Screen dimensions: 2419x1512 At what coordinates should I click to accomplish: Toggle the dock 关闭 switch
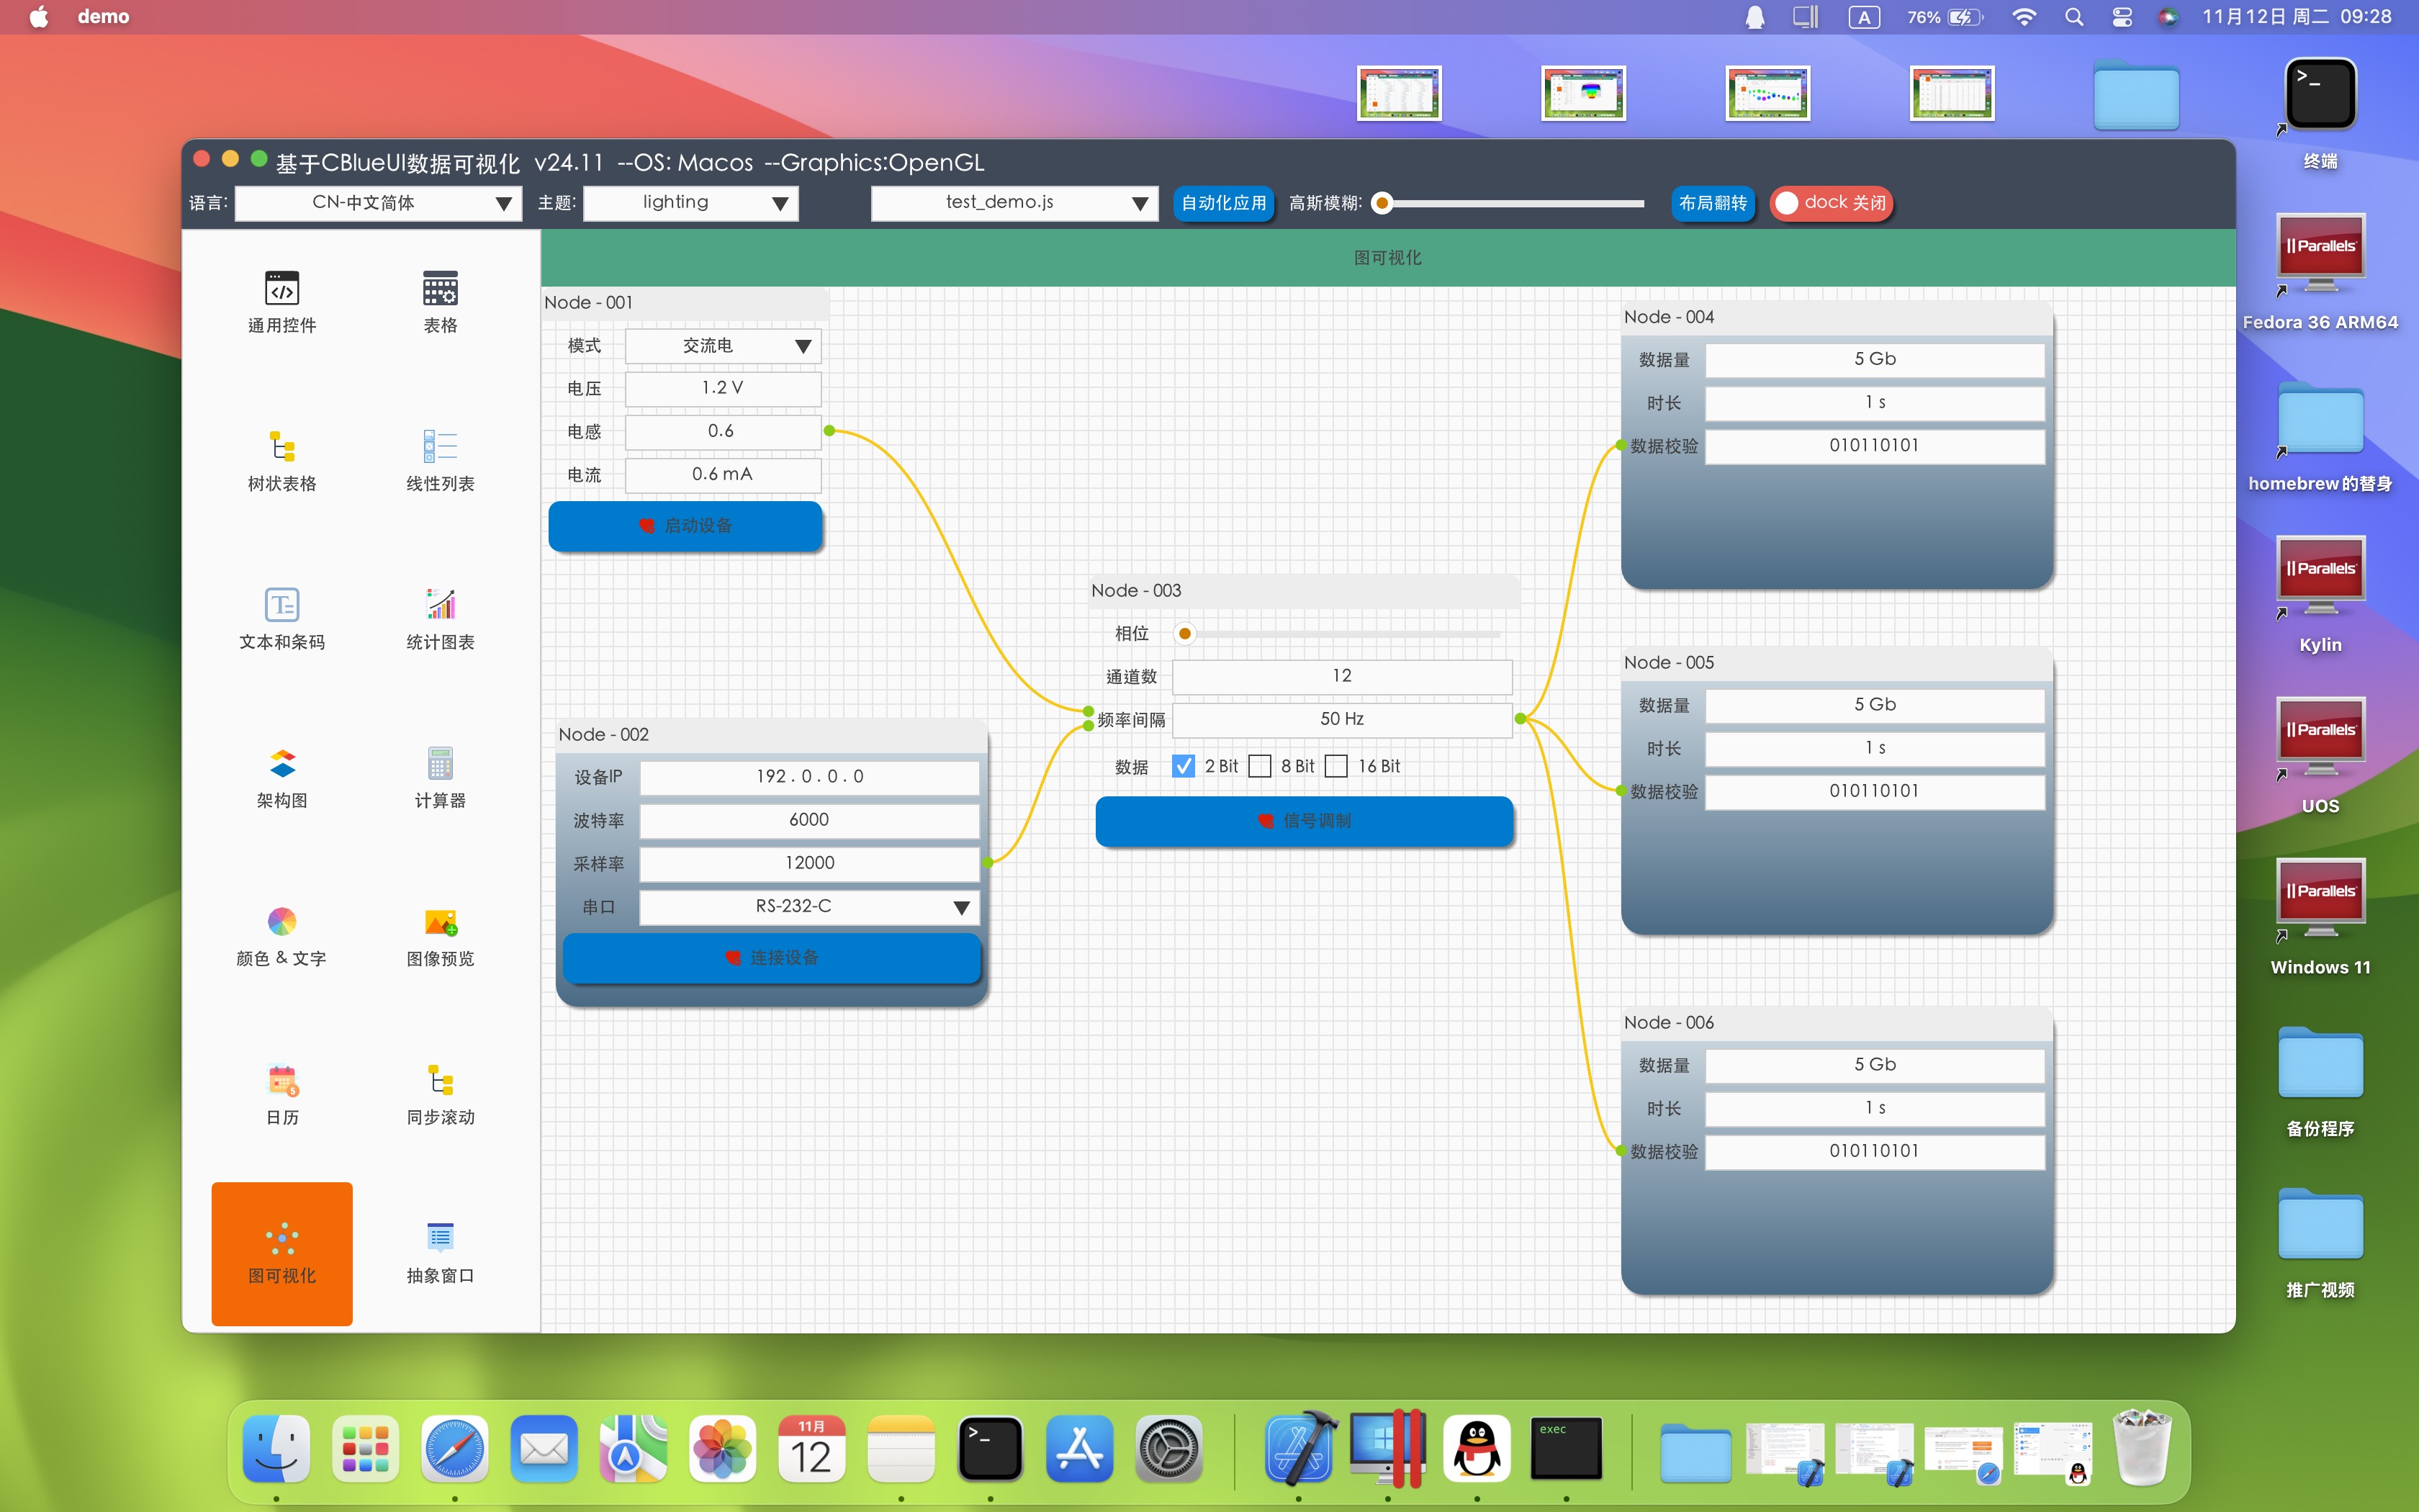point(1832,203)
